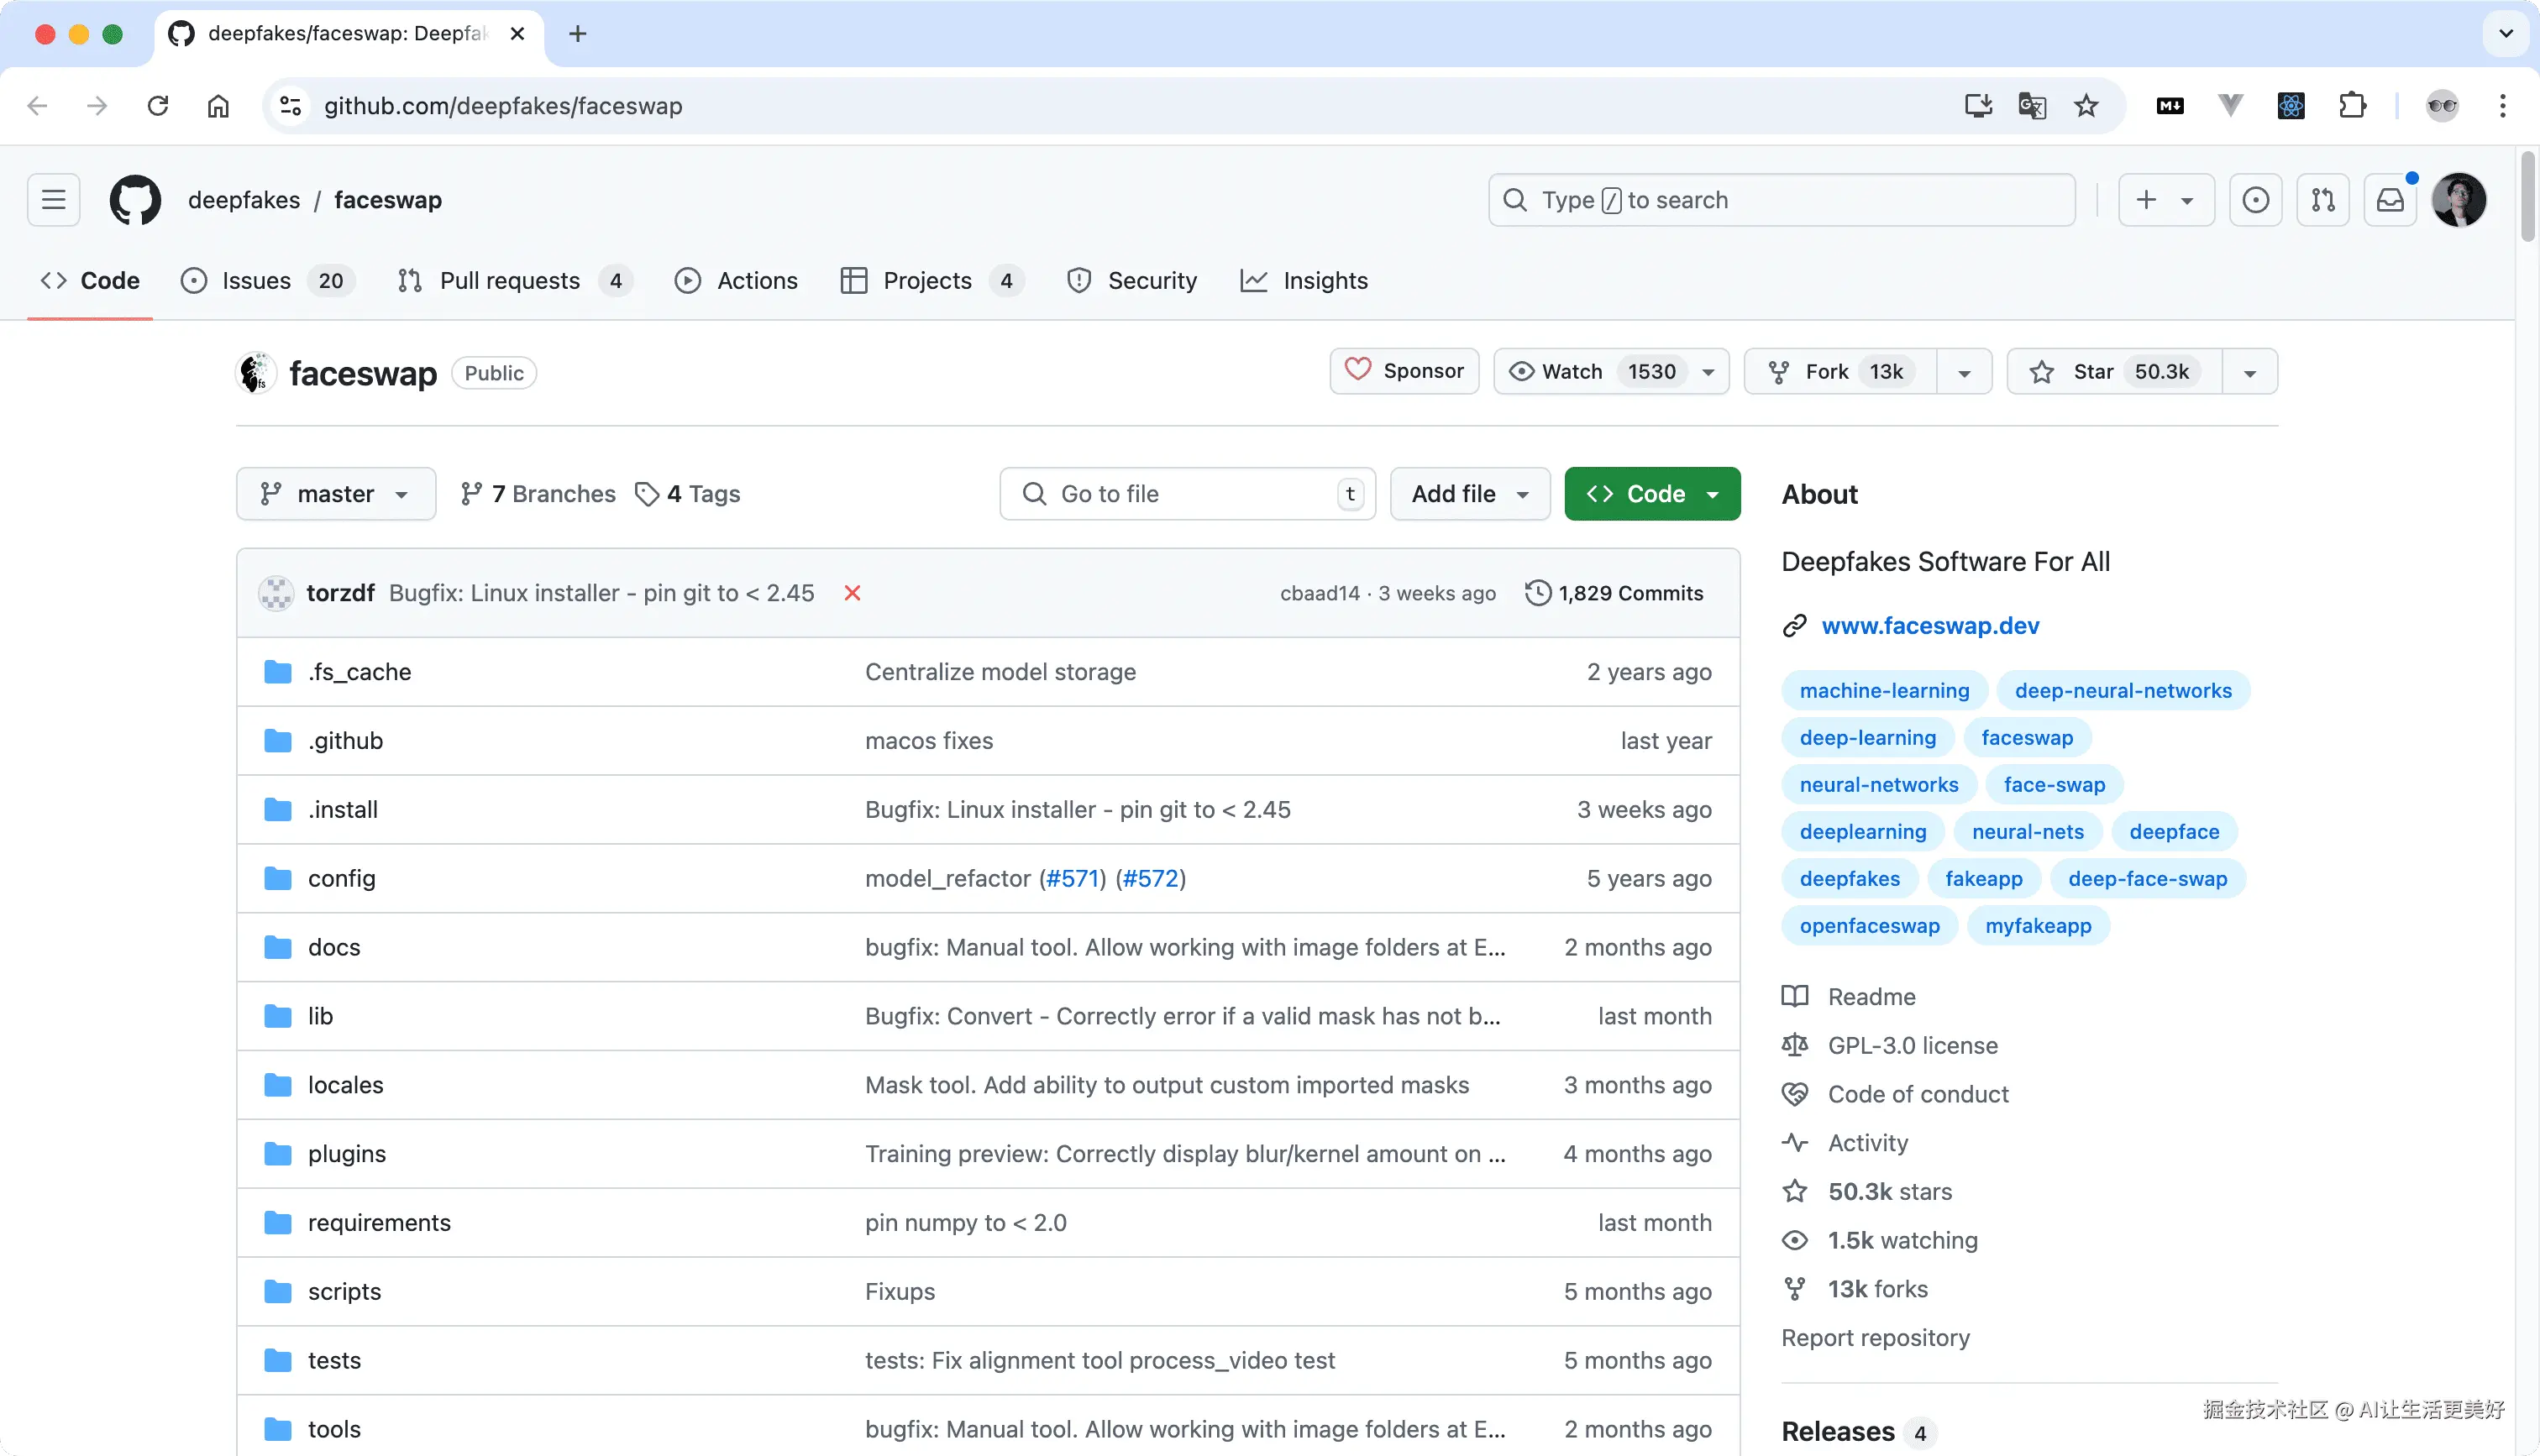The image size is (2540, 1456).
Task: Open the www.faceswap.dev link
Action: (x=1930, y=626)
